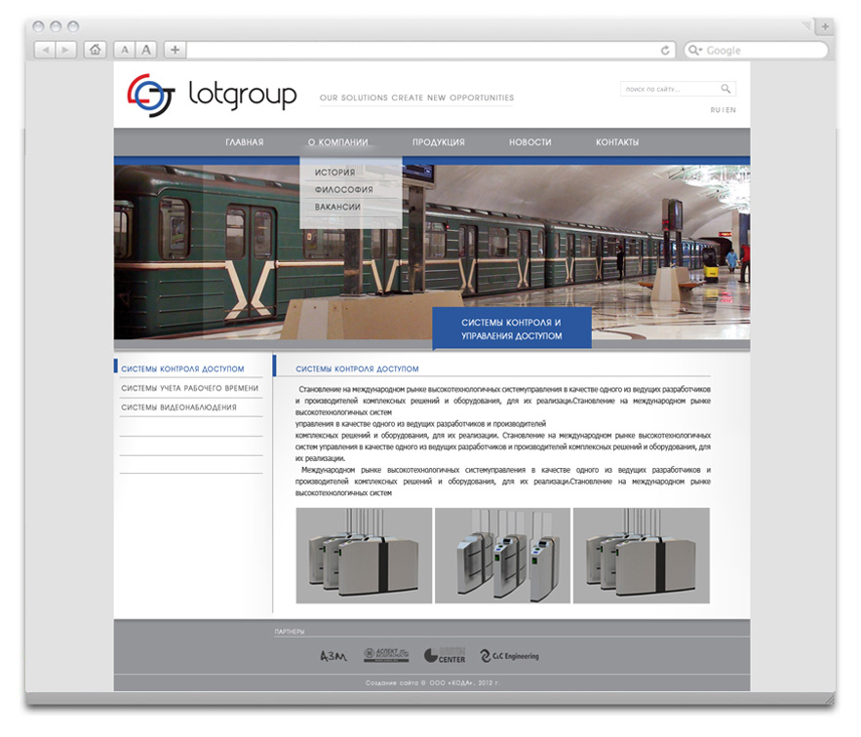Open new tab with top-right plus button
The height and width of the screenshot is (737, 861).
[x=825, y=26]
